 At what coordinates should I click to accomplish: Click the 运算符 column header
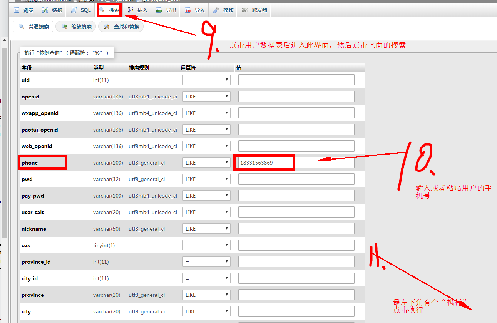pos(188,68)
